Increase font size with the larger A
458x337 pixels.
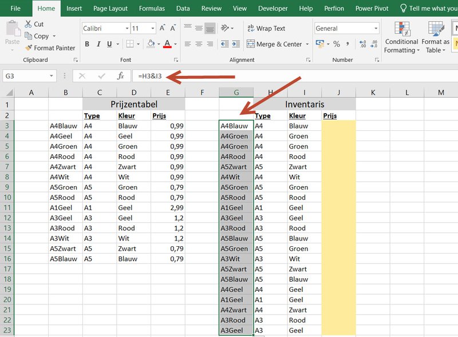162,28
